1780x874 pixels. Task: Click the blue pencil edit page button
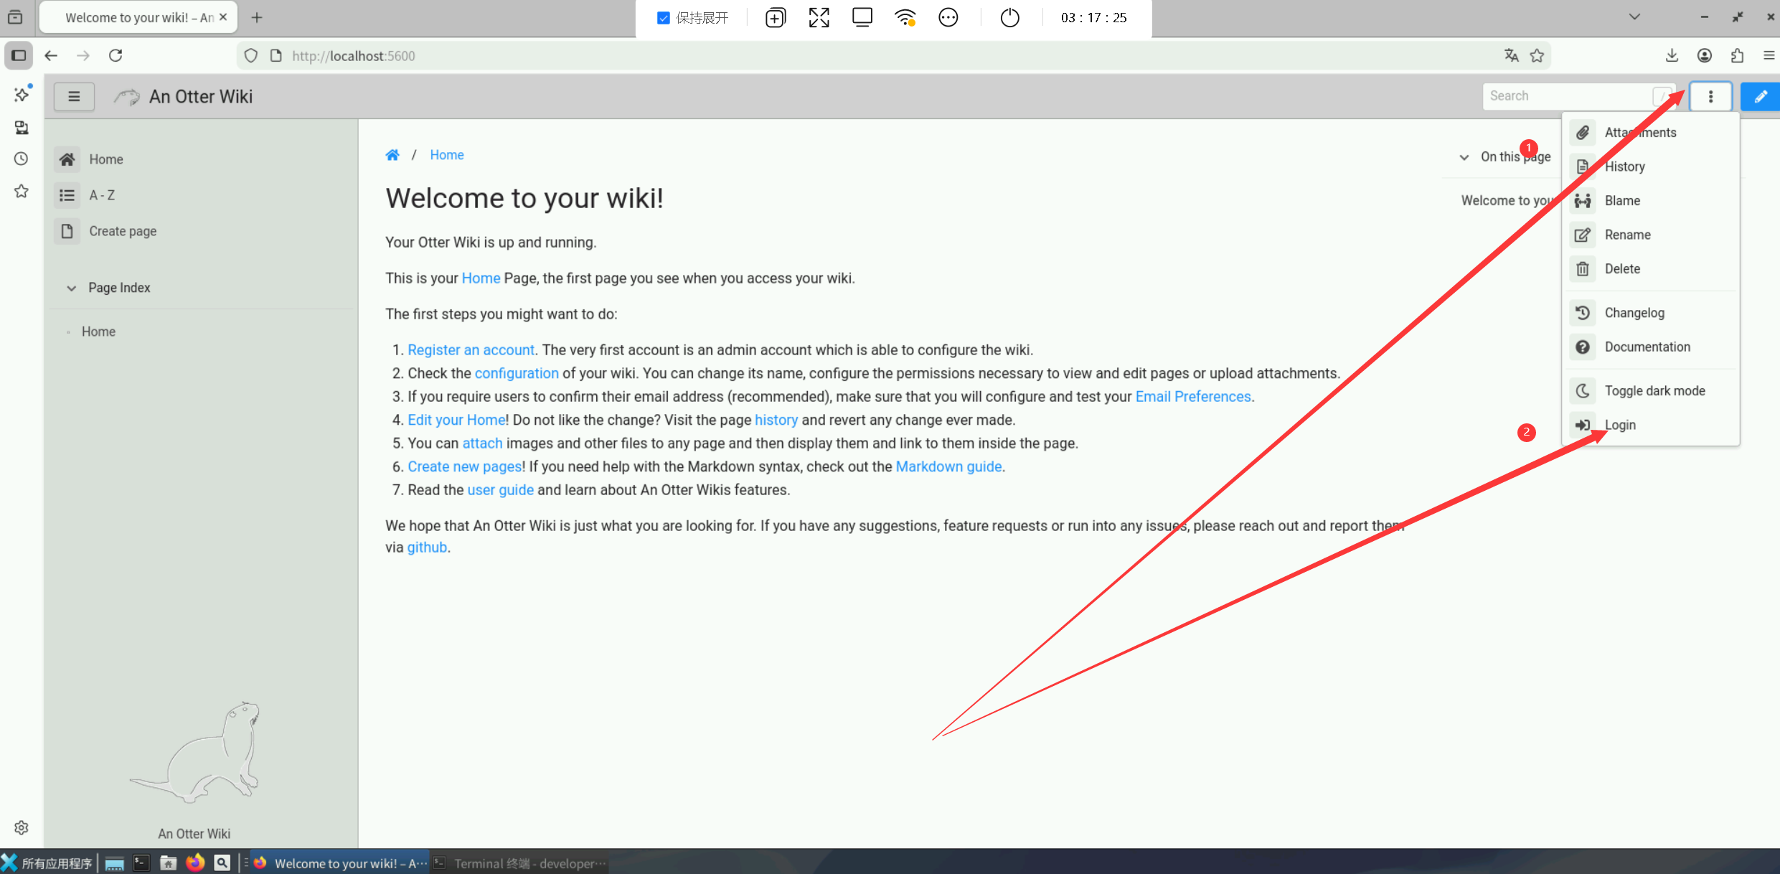tap(1760, 97)
